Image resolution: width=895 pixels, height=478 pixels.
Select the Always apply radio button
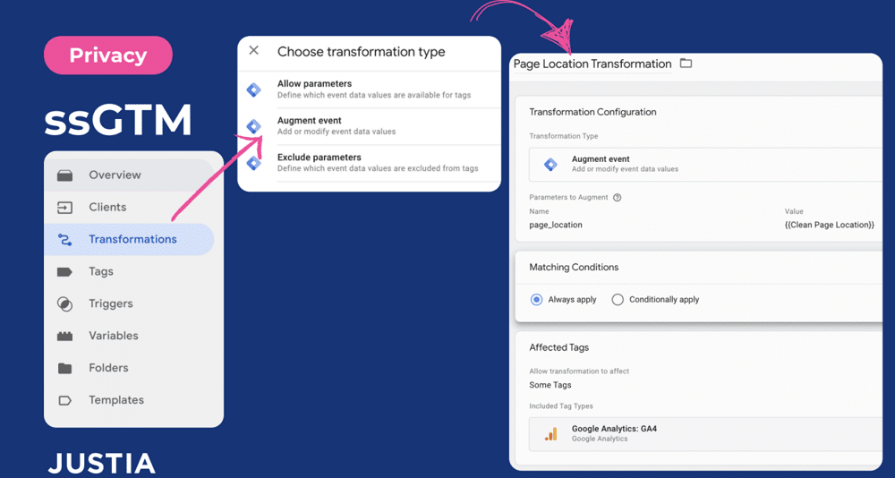pos(536,299)
